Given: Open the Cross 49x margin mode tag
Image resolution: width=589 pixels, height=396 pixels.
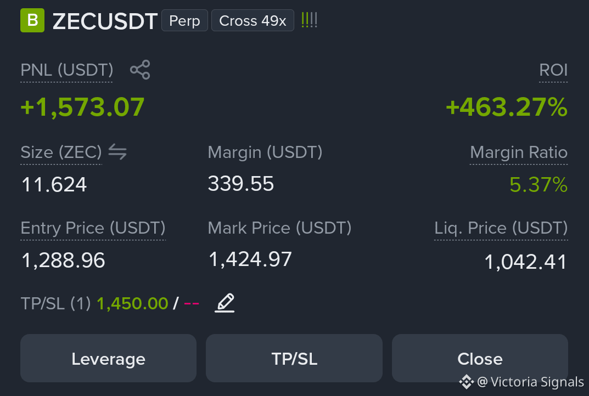Looking at the screenshot, I should point(253,21).
